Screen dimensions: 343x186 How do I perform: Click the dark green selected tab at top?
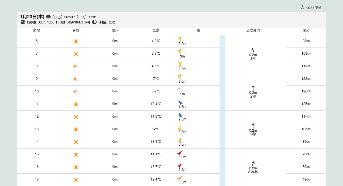(x=75, y=0)
